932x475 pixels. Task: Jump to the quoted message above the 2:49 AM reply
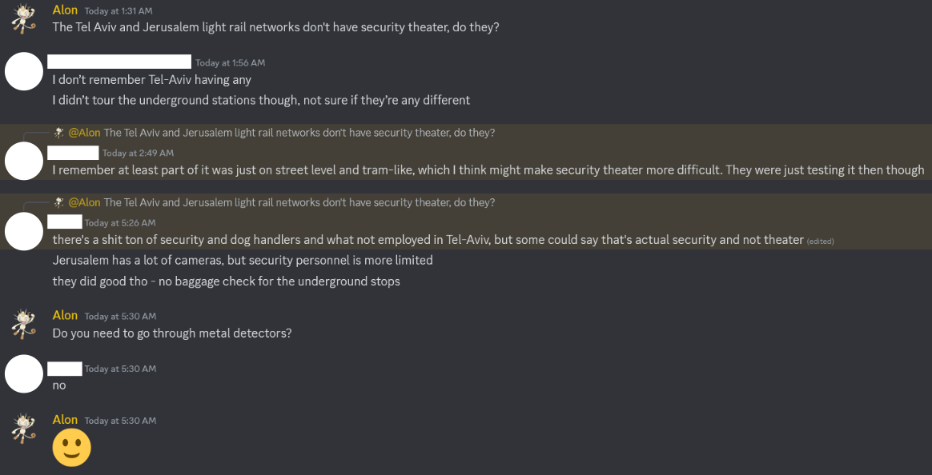point(299,133)
